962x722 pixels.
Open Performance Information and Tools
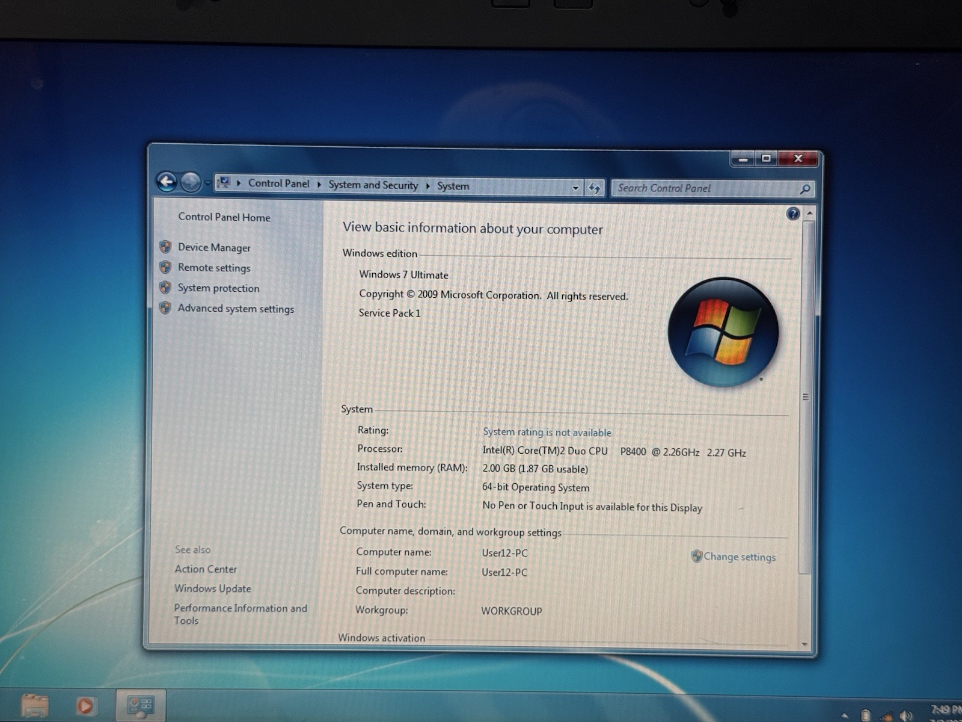click(240, 614)
